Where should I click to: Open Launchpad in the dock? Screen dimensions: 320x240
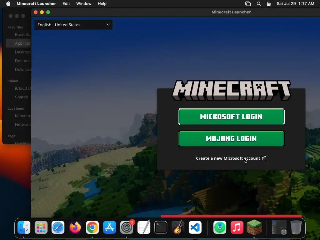coord(41,227)
